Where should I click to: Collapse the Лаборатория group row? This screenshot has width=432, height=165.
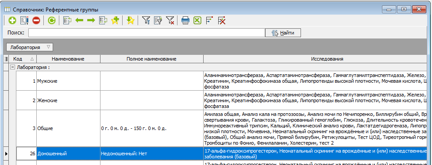(12, 67)
